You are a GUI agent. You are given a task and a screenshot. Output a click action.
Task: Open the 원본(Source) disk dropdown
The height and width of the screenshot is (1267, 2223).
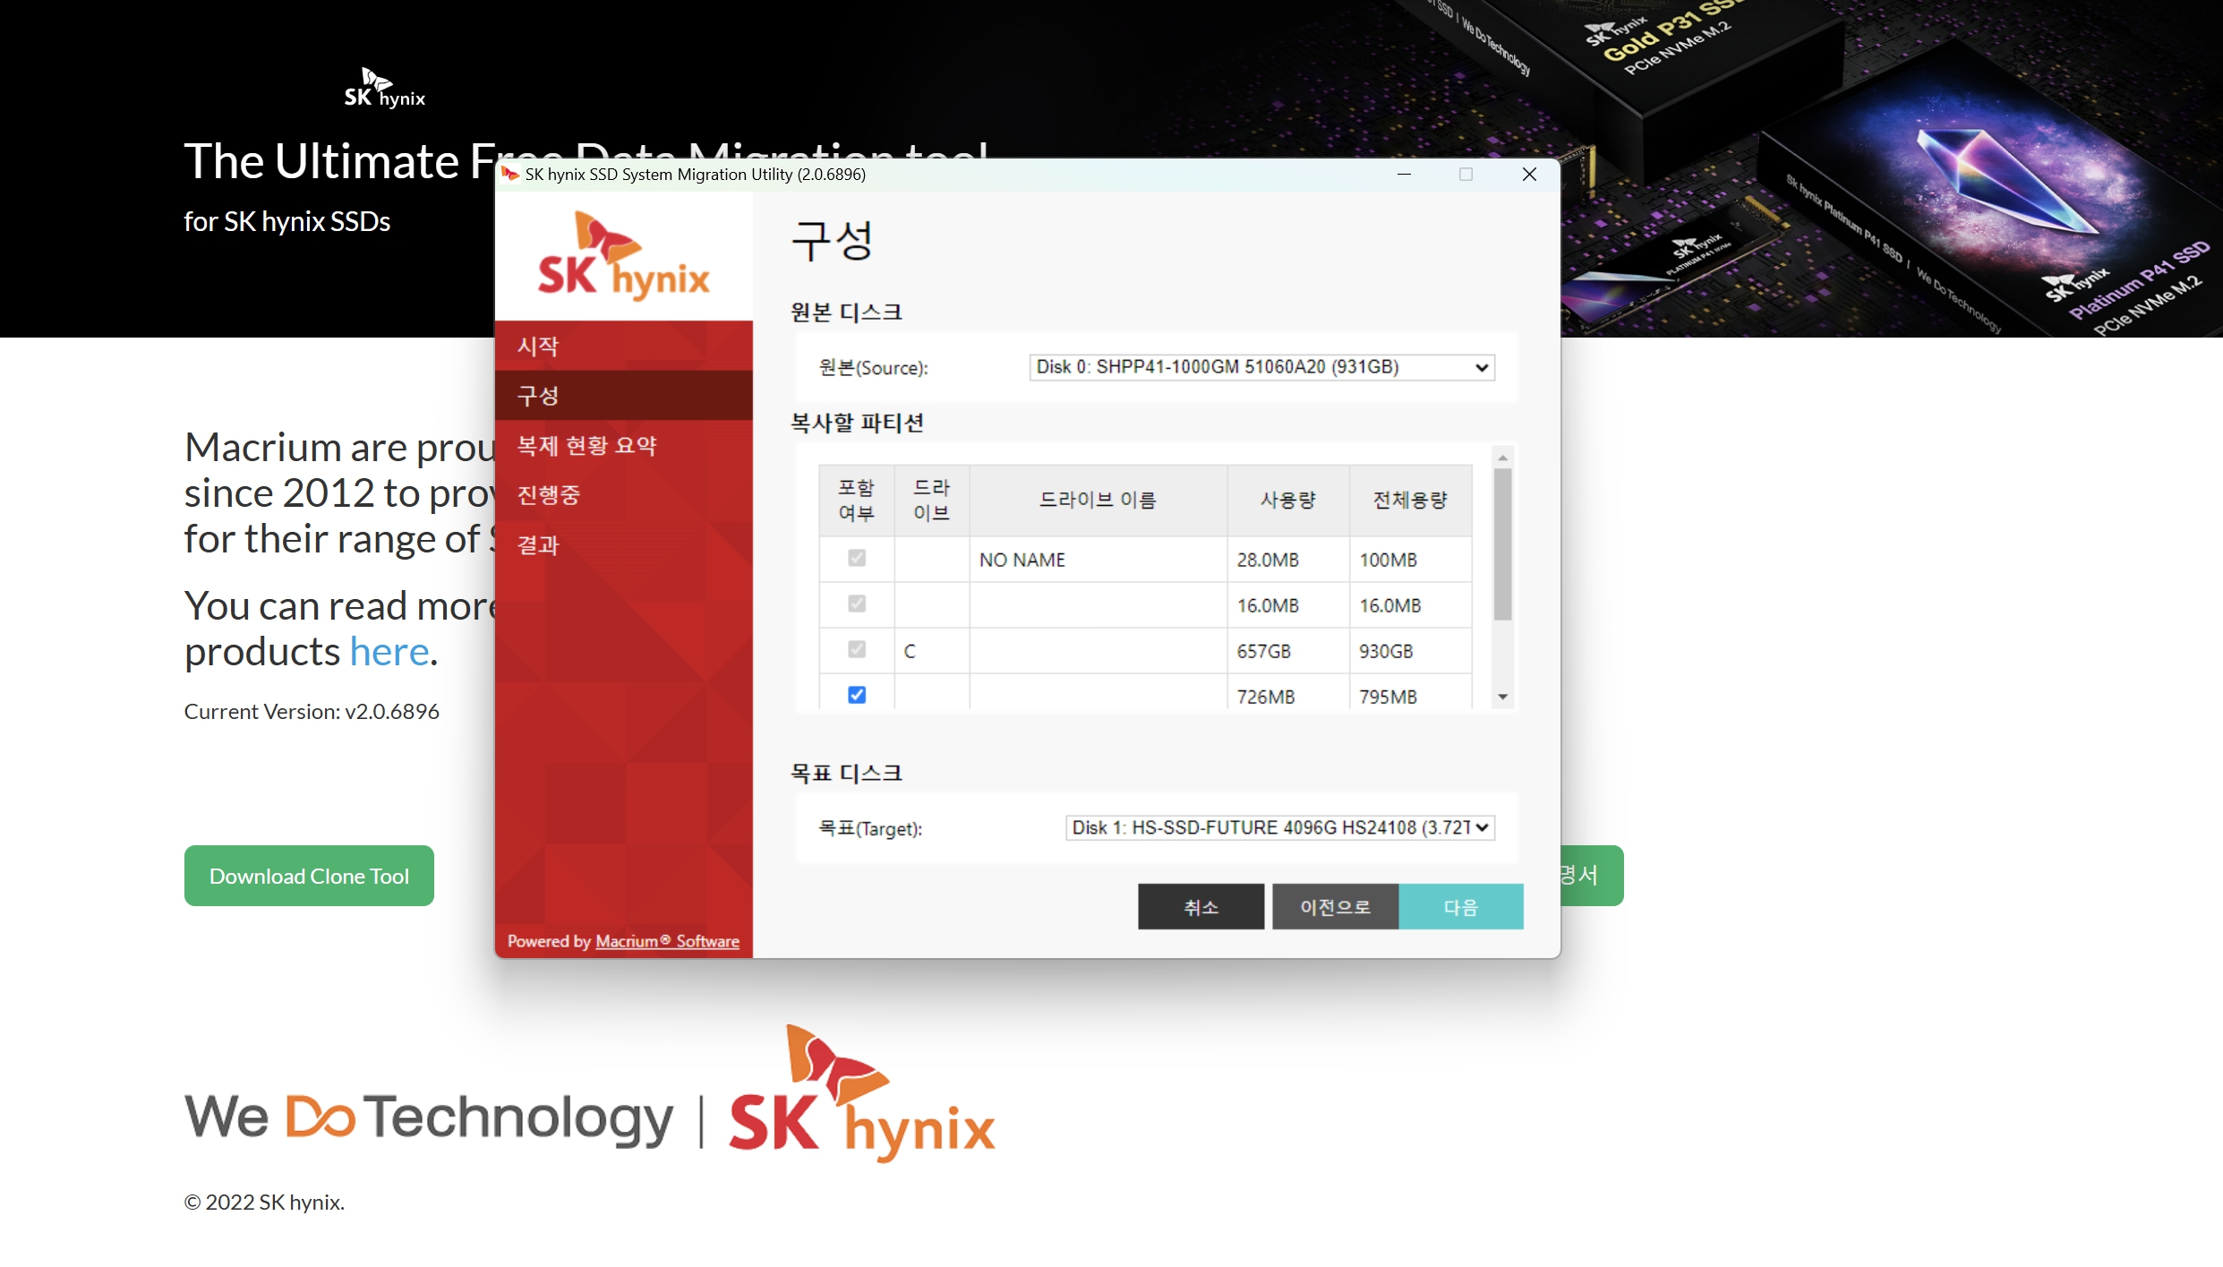pos(1261,367)
